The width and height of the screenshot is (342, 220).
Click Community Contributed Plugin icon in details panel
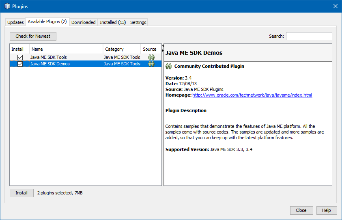tap(169, 66)
